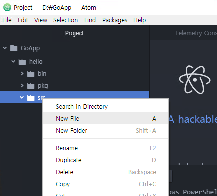Click the bin folder icon
The width and height of the screenshot is (217, 196).
31,74
